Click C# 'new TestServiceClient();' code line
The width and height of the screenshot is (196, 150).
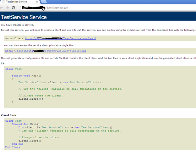coord(60,82)
